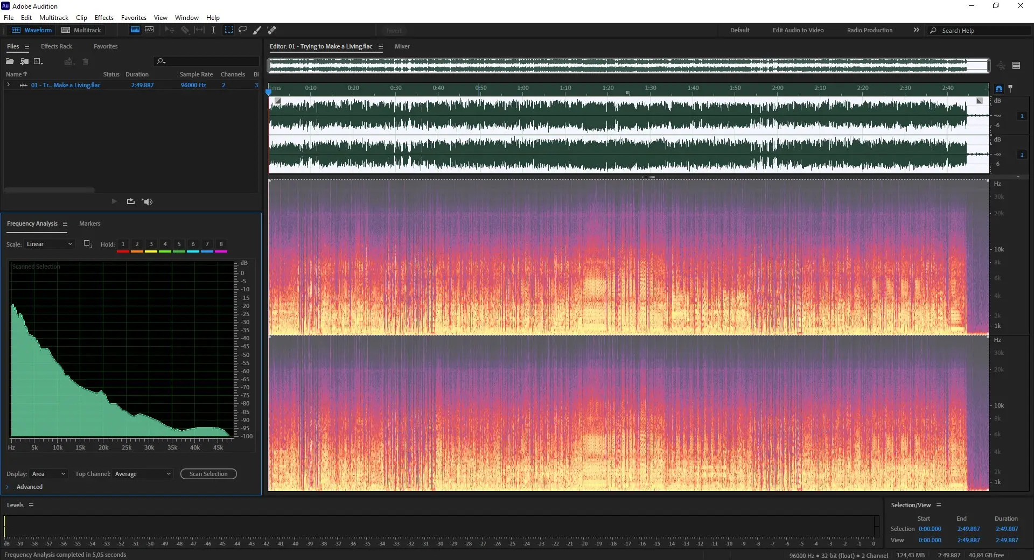1034x560 pixels.
Task: Open the Scale Linear dropdown
Action: coord(49,244)
